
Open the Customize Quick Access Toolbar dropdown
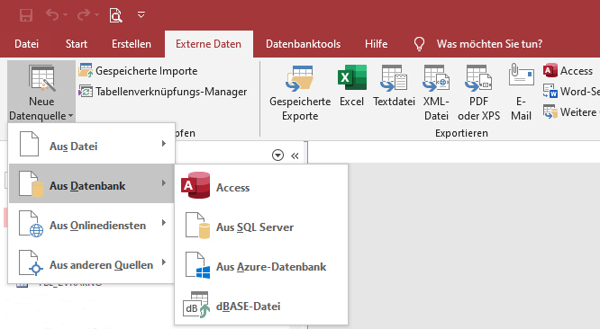click(141, 15)
